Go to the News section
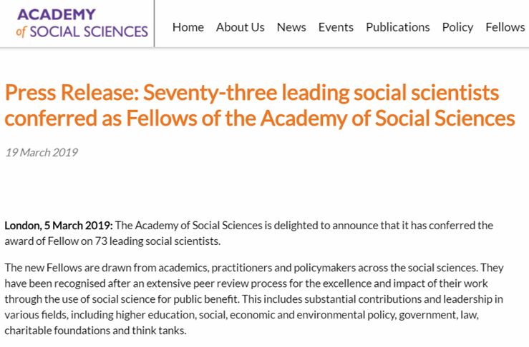Screen dimensions: 529x347 [291, 27]
